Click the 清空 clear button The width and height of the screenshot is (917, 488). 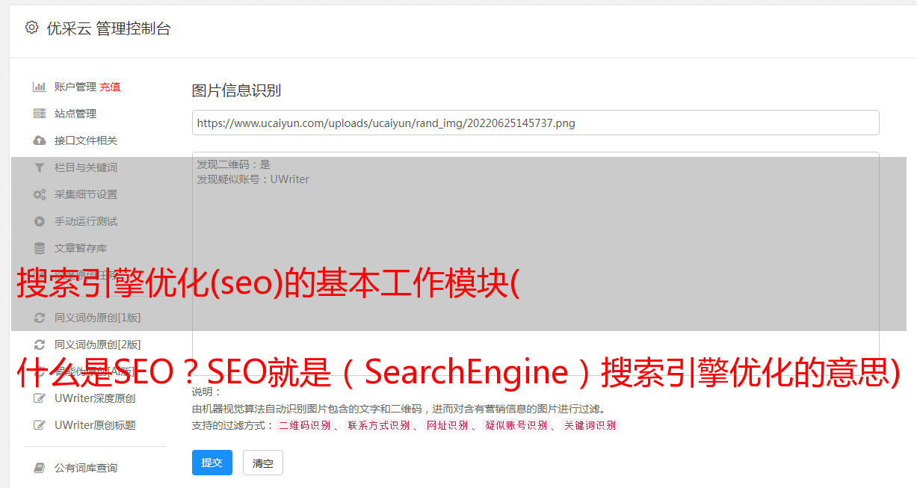point(263,463)
